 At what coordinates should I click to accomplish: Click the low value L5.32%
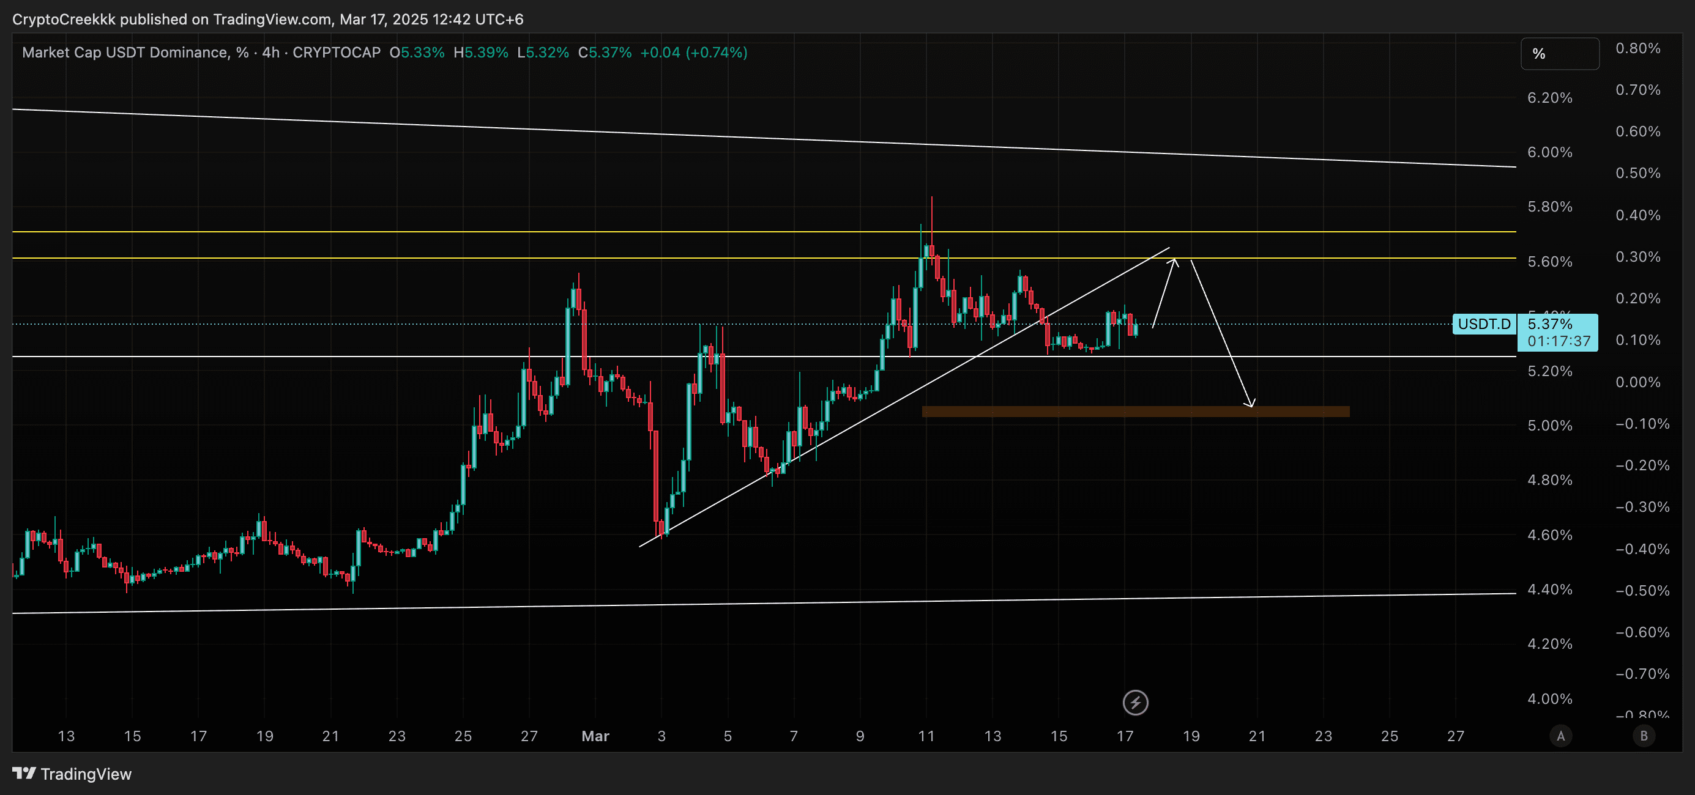point(543,53)
